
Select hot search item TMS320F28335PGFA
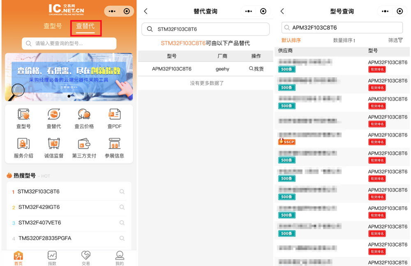coord(45,238)
